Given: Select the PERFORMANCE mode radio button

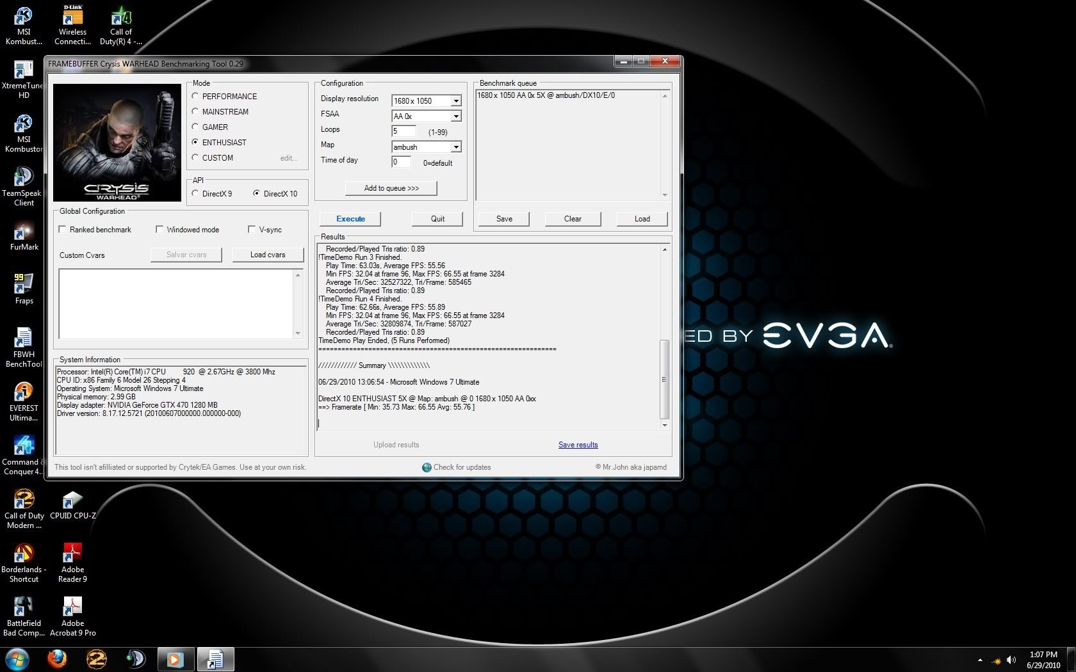Looking at the screenshot, I should click(195, 96).
